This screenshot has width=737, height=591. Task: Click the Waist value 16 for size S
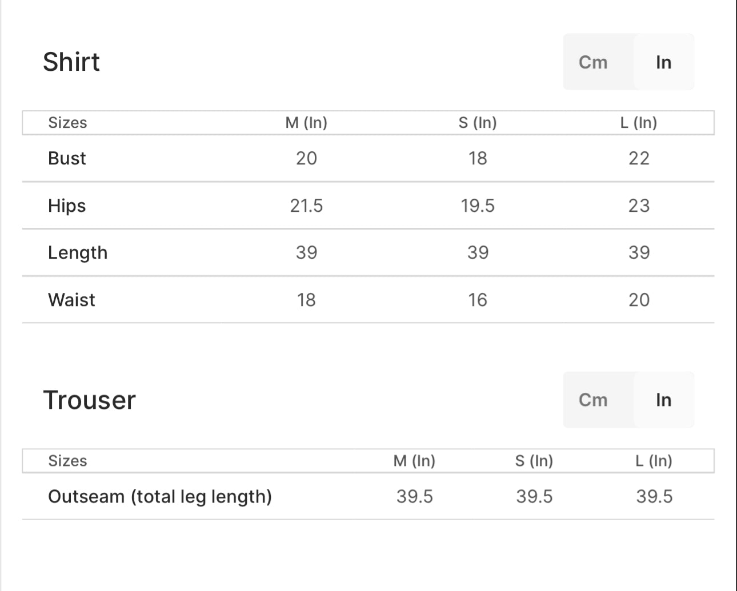pyautogui.click(x=478, y=300)
